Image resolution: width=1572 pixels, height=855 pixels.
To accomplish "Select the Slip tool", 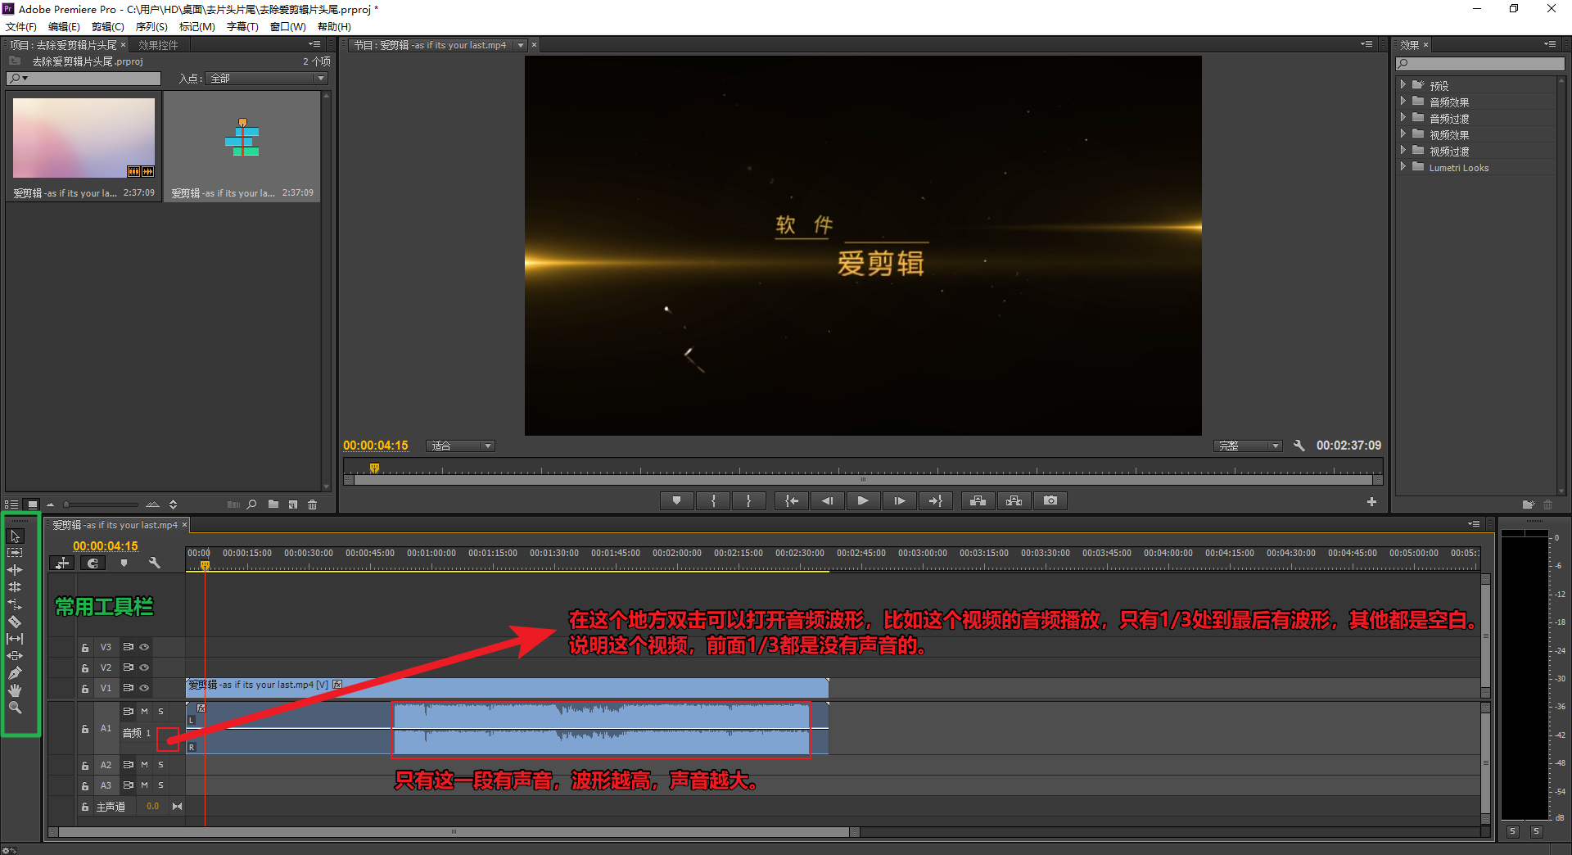I will [x=15, y=639].
